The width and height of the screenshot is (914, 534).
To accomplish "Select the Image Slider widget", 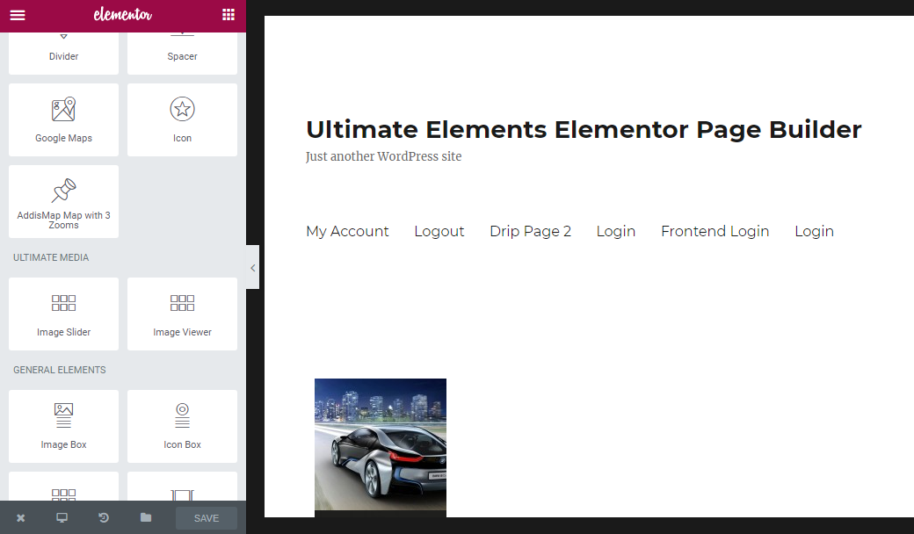I will 63,314.
